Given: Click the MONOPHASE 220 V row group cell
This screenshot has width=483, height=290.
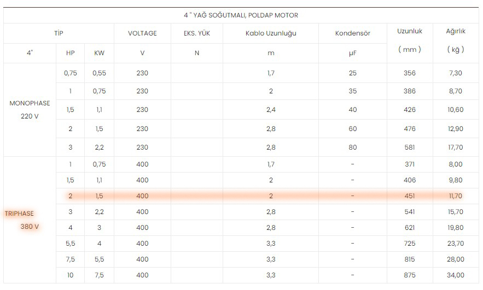Looking at the screenshot, I should pyautogui.click(x=30, y=109).
